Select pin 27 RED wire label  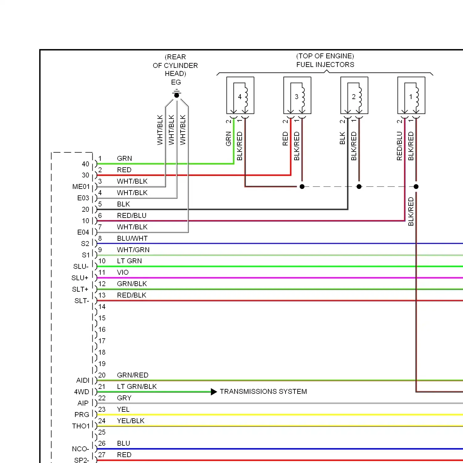(x=124, y=455)
